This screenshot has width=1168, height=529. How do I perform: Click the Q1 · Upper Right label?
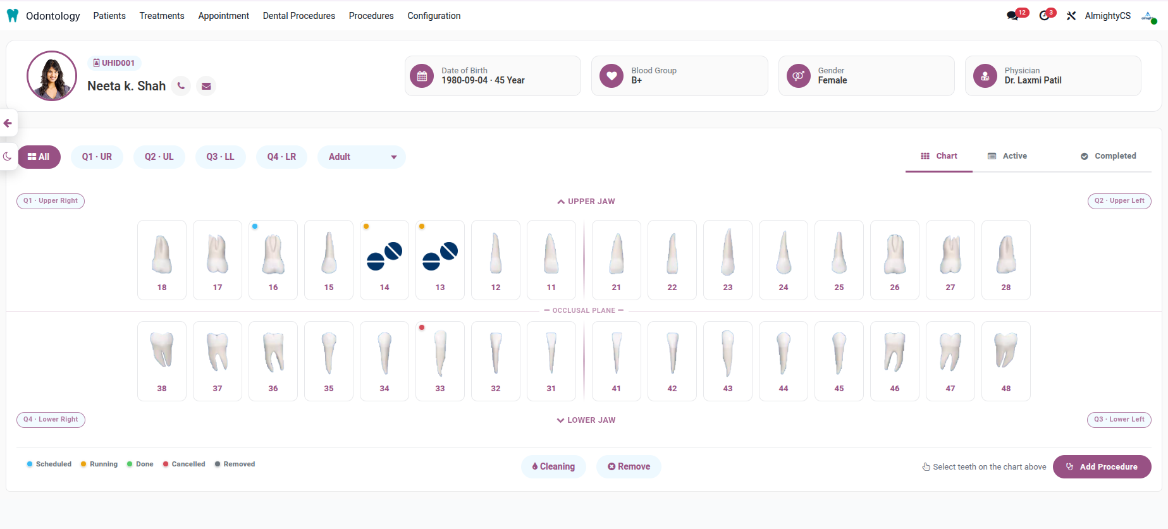coord(51,201)
